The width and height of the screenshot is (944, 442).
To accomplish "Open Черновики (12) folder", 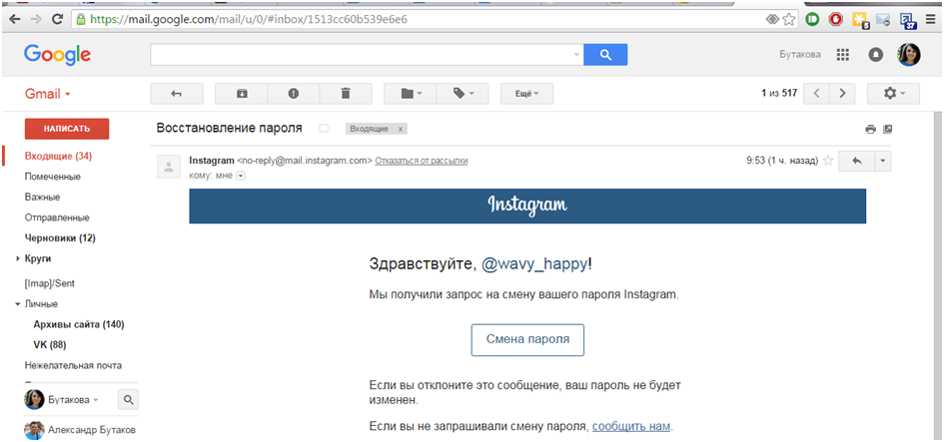I will click(x=60, y=238).
